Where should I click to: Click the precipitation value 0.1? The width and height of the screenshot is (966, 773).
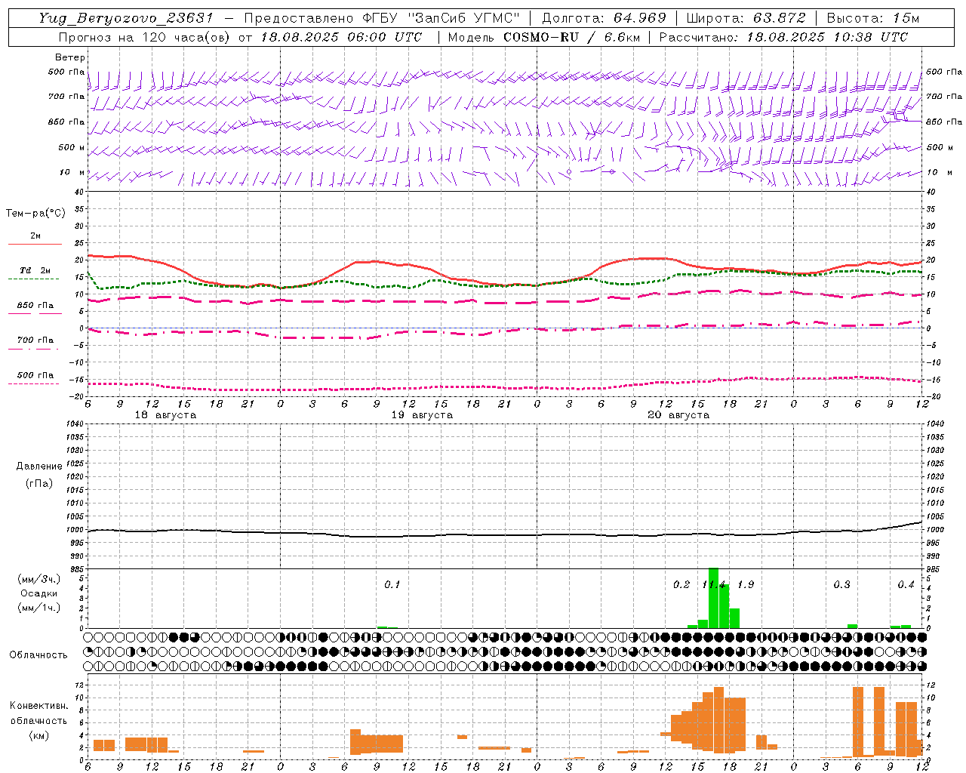392,585
